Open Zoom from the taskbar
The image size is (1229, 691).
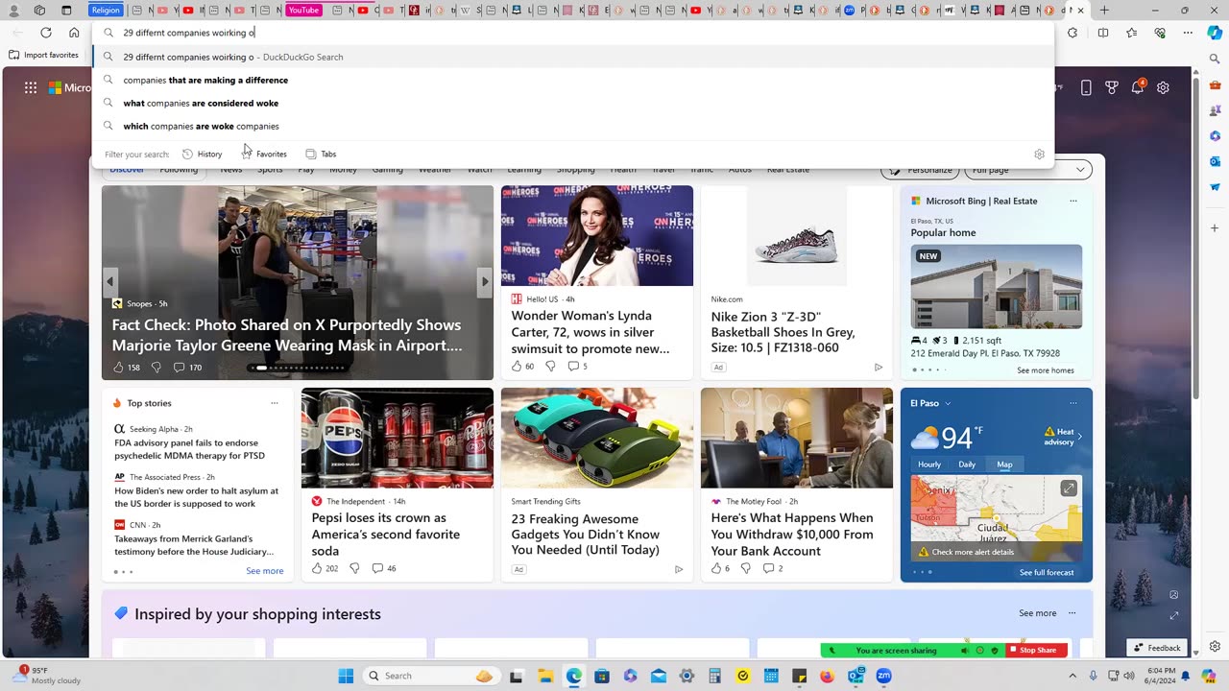click(883, 676)
